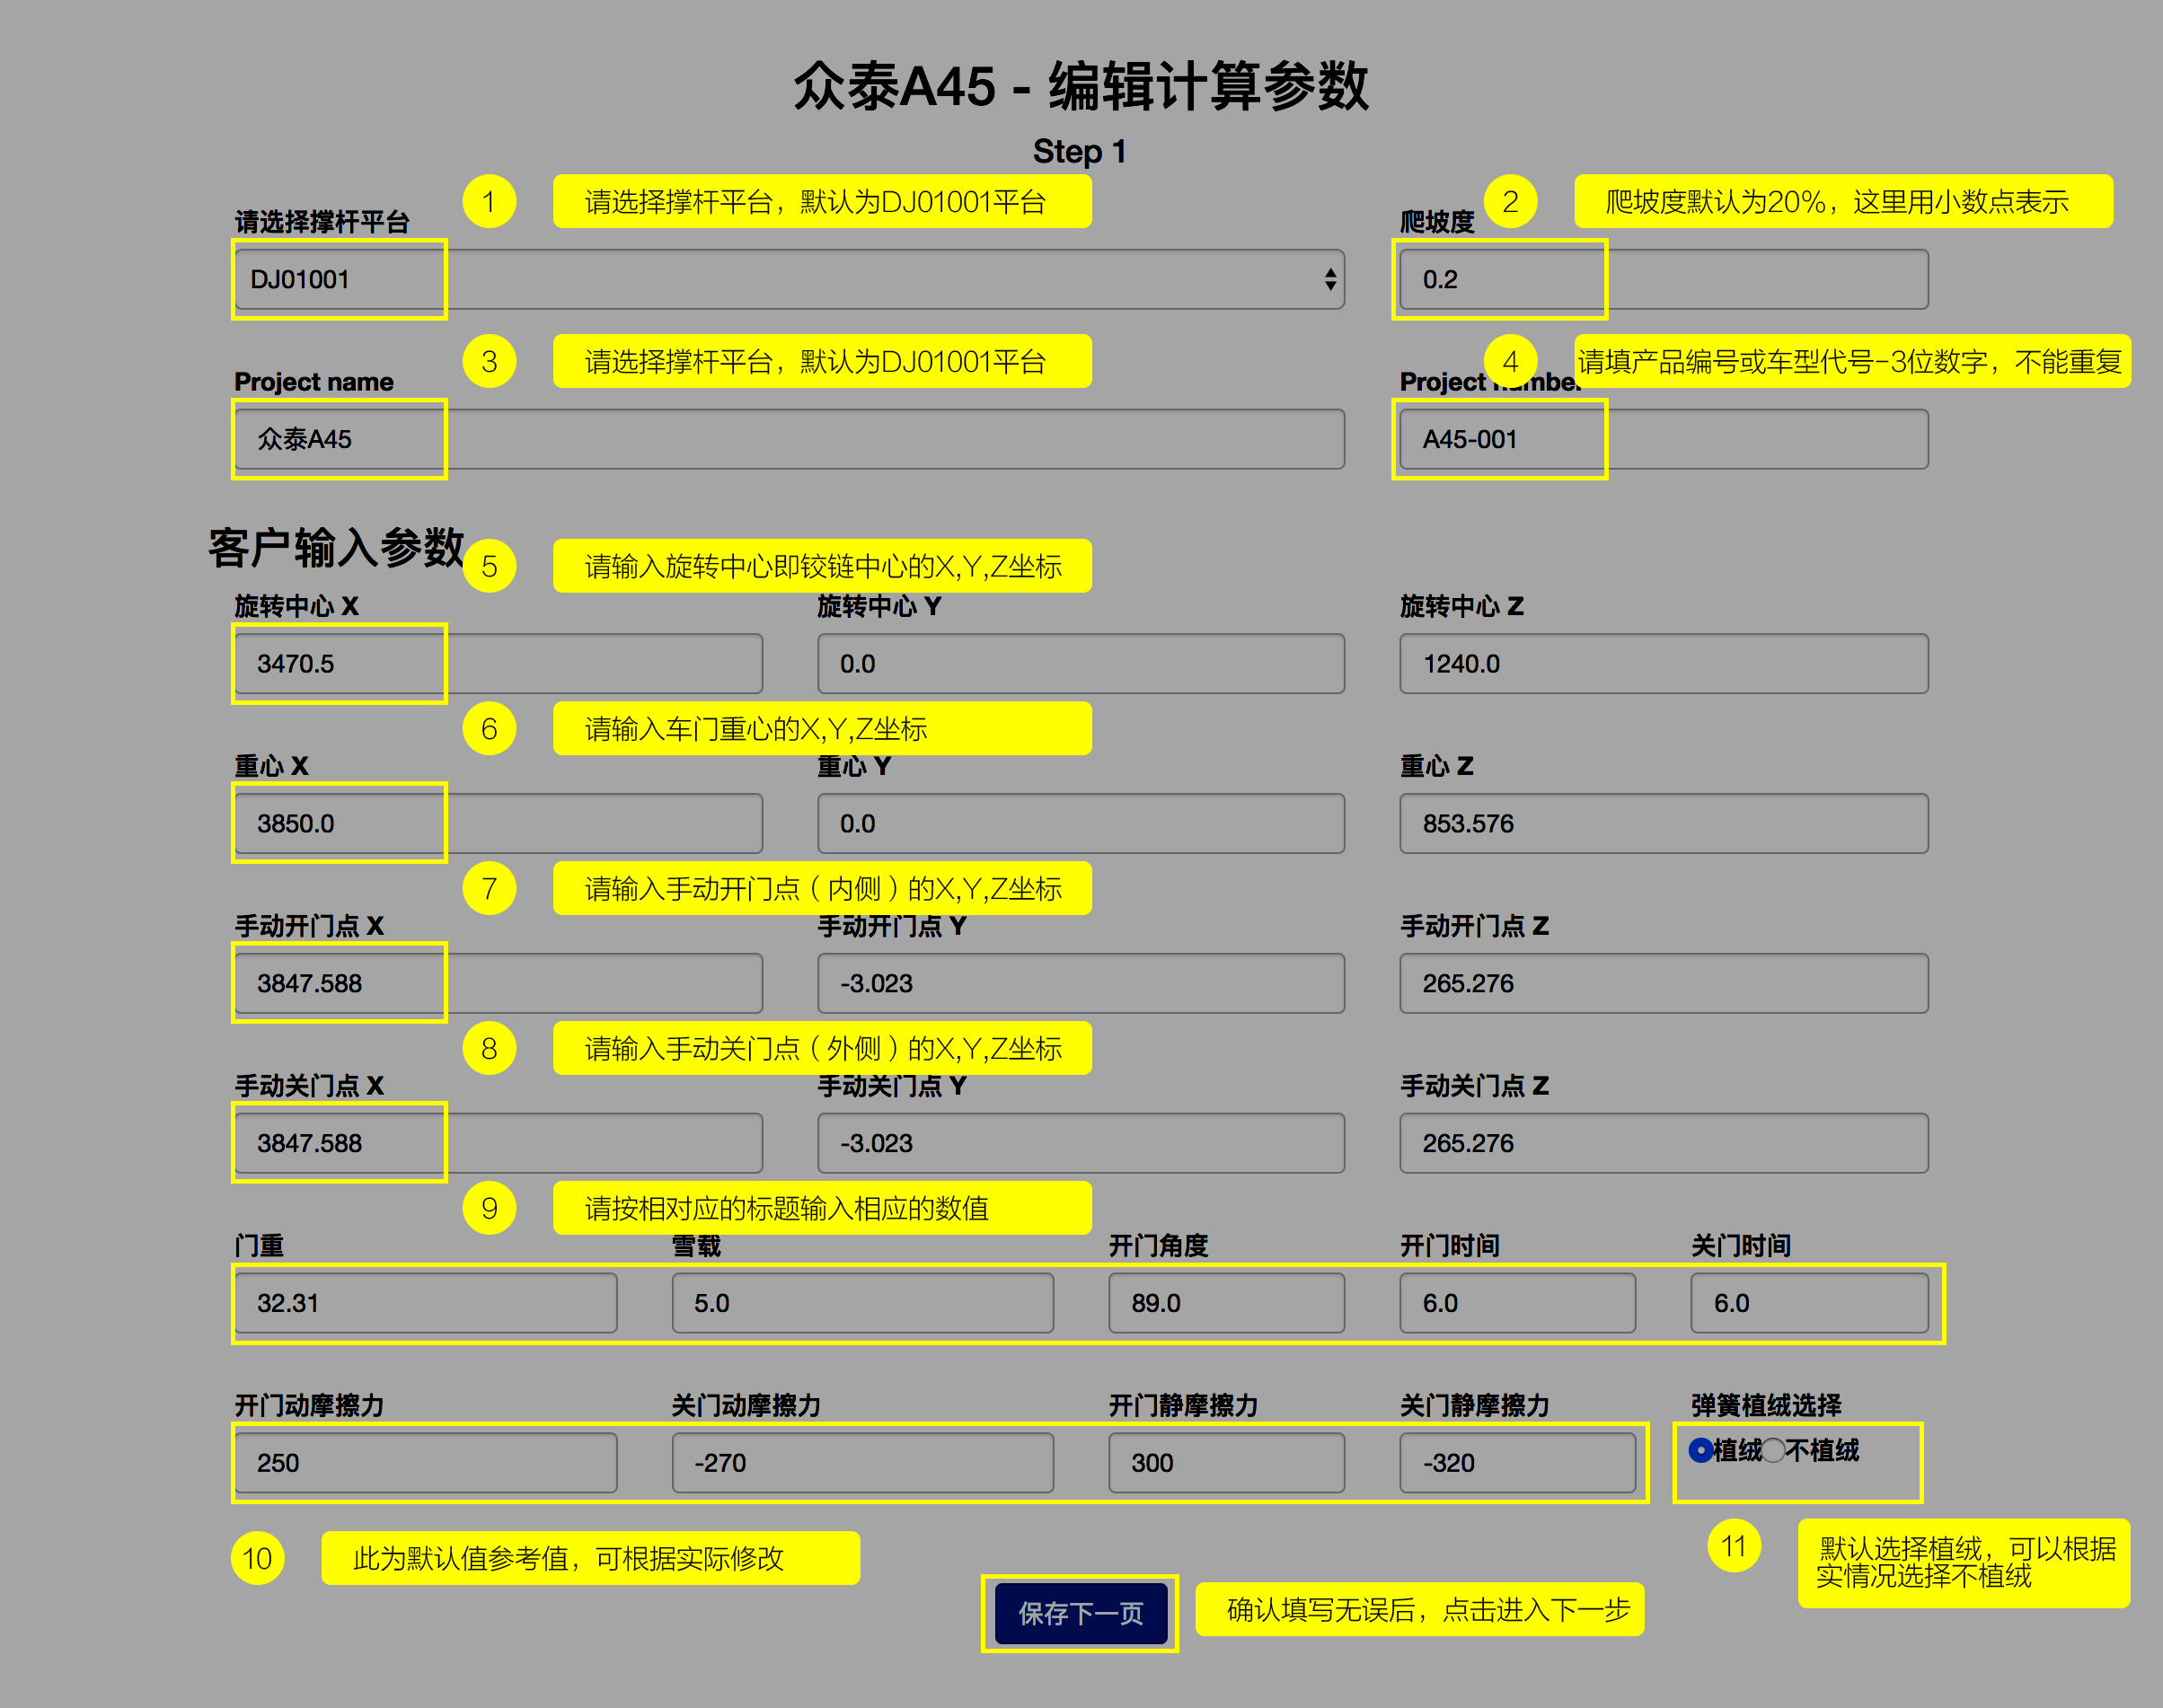Click the 开门时间 input field
Image resolution: width=2163 pixels, height=1708 pixels.
1517,1303
